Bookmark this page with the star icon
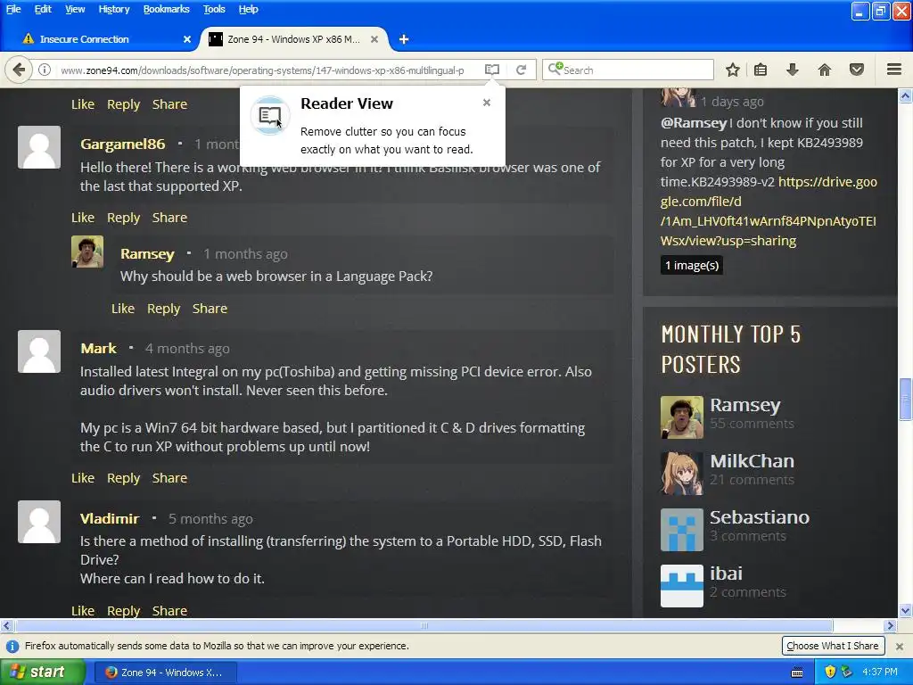Image resolution: width=913 pixels, height=685 pixels. coord(733,70)
